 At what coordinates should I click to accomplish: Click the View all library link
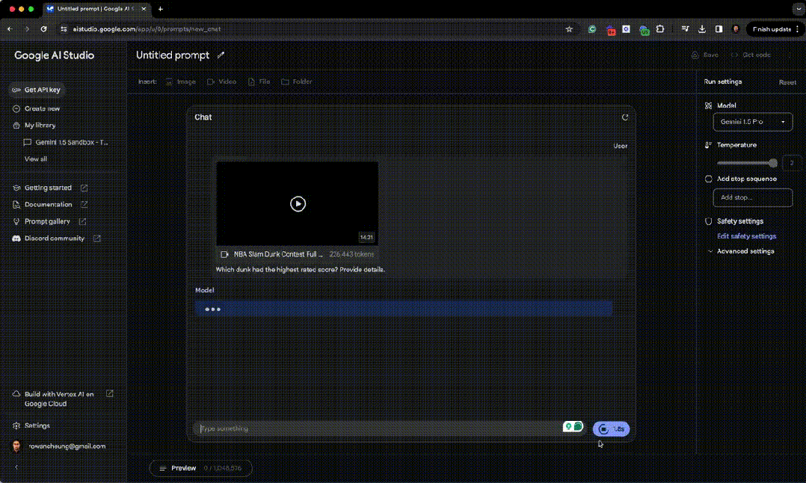tap(36, 159)
